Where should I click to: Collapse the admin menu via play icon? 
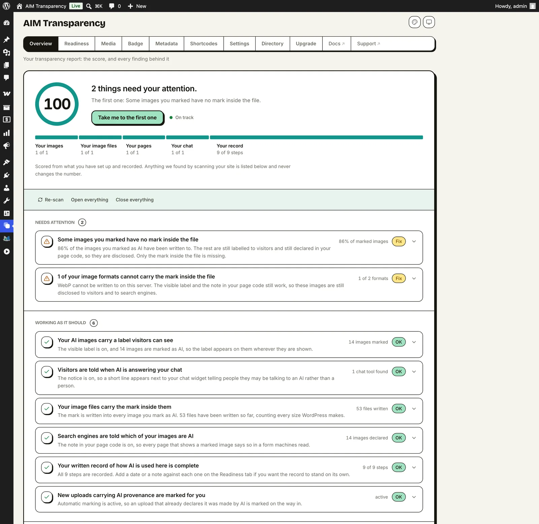[6, 252]
